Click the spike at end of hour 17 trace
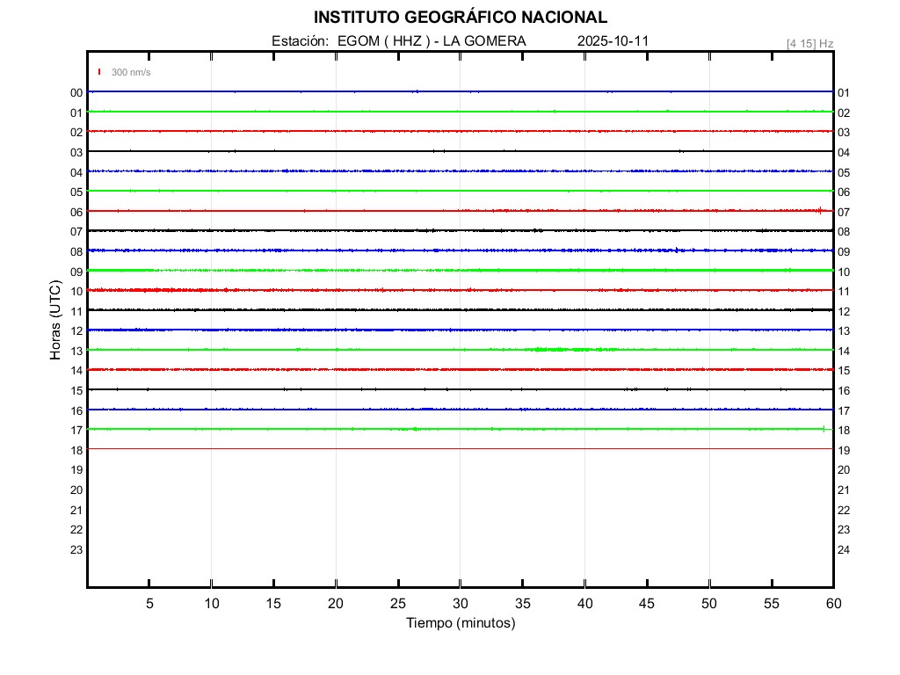 (824, 429)
